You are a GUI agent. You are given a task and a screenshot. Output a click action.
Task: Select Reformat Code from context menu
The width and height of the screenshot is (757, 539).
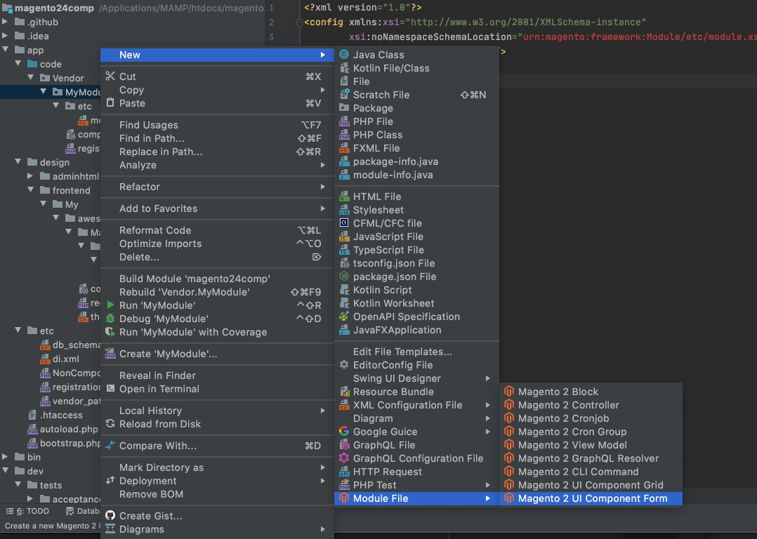(x=155, y=230)
